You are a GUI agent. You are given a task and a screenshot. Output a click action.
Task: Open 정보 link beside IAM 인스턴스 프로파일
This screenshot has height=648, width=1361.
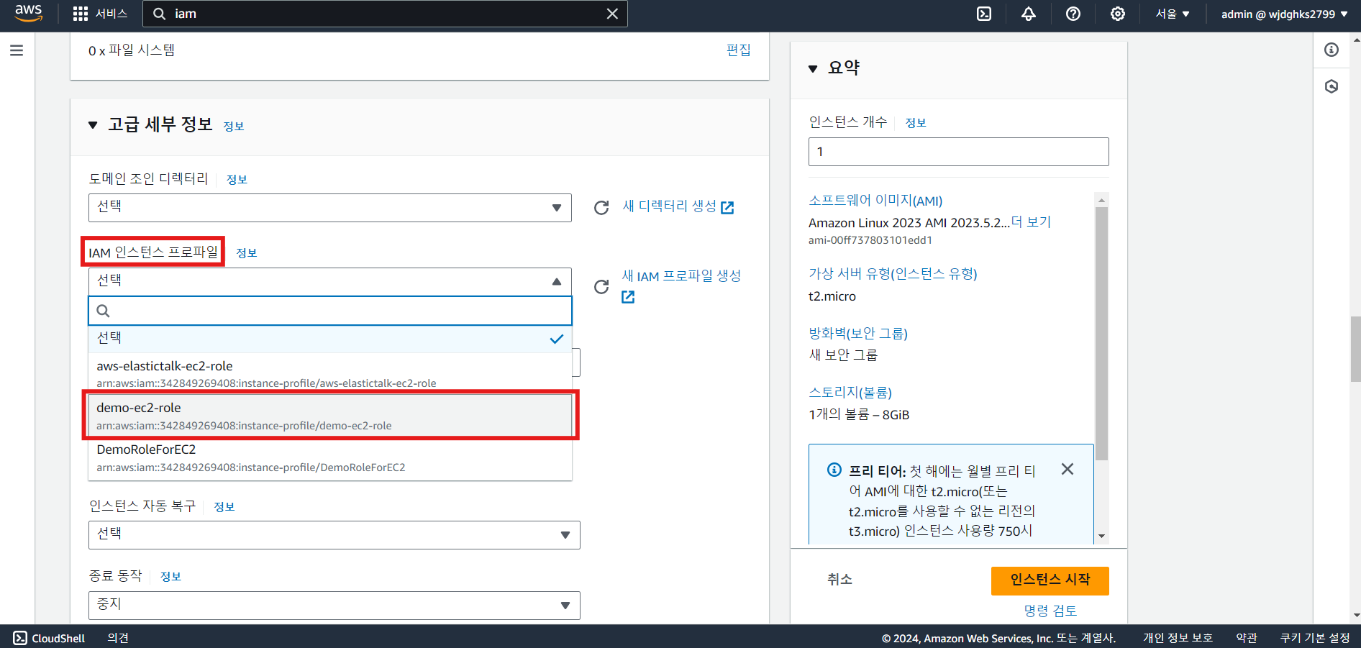tap(247, 253)
